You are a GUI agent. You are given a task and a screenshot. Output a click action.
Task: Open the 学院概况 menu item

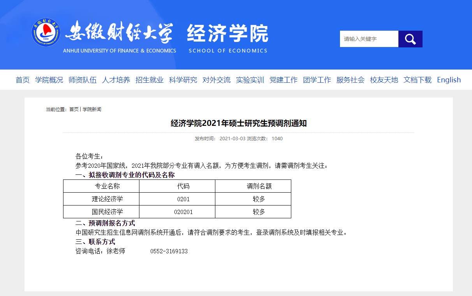point(49,80)
